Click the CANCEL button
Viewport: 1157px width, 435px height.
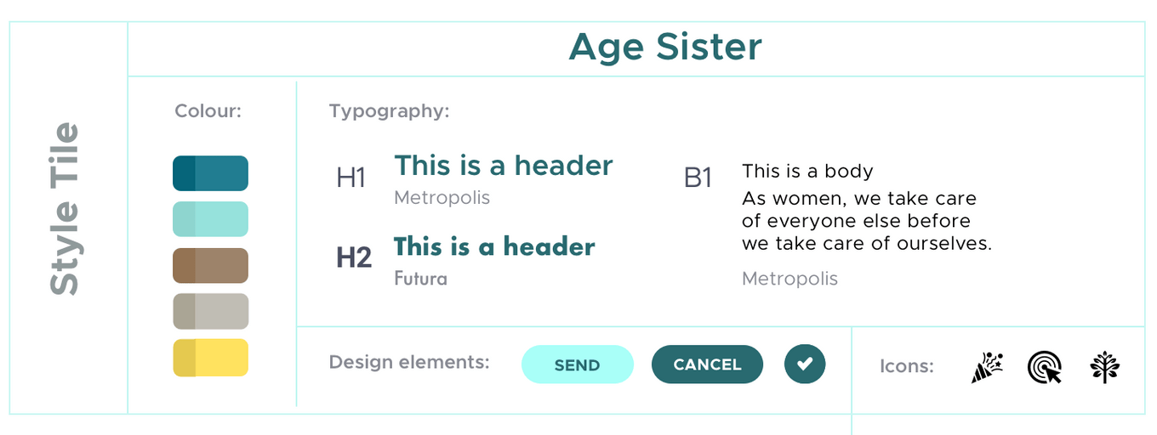707,364
